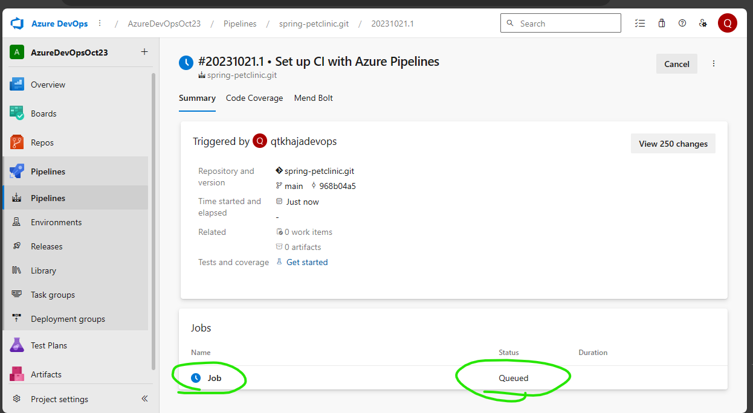Click the Just now time text
The height and width of the screenshot is (413, 753).
(x=302, y=202)
